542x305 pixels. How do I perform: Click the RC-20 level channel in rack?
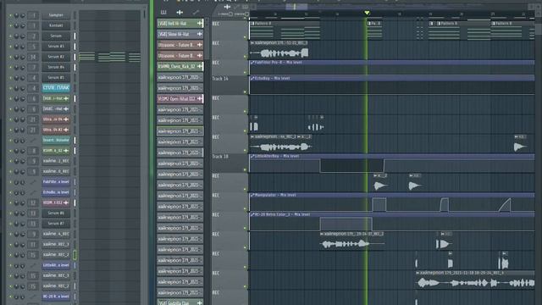point(56,297)
